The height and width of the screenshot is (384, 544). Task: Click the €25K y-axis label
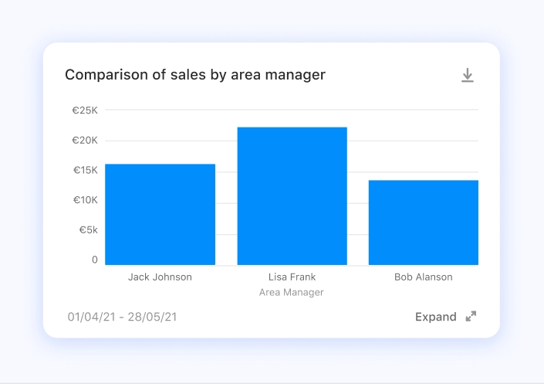click(x=85, y=110)
